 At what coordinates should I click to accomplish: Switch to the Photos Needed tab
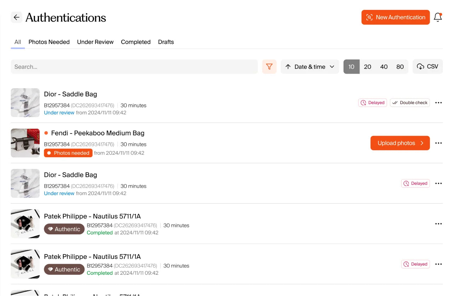(x=49, y=42)
